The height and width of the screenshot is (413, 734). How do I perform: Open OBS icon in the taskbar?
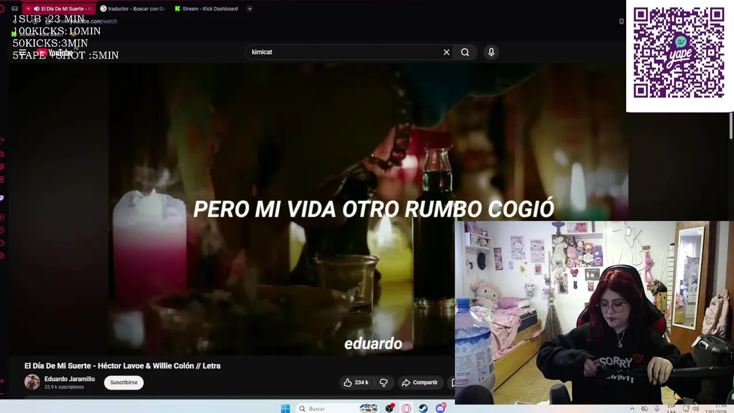[390, 408]
